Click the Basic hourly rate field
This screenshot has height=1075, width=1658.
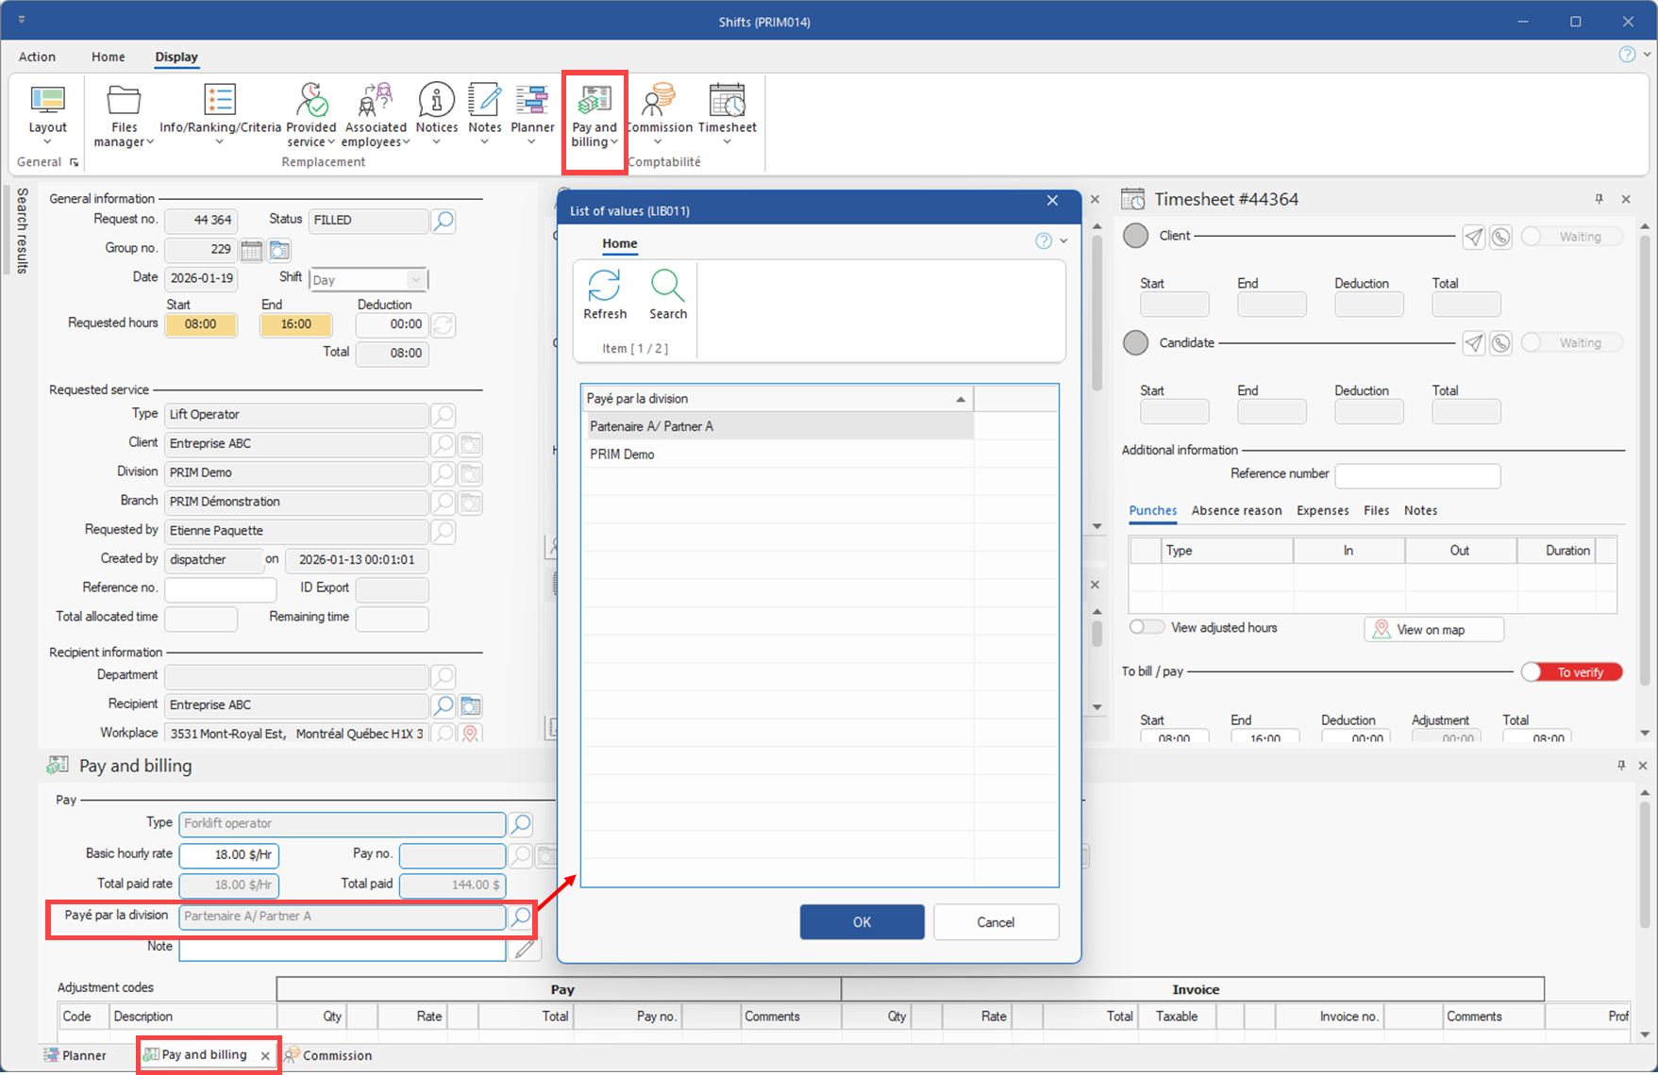click(228, 855)
